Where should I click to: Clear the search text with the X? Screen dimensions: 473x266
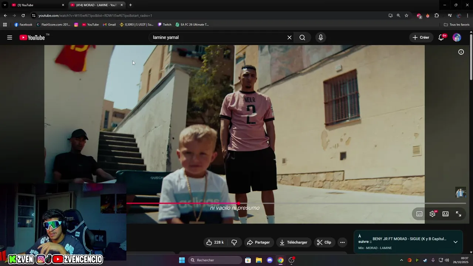coord(289,37)
